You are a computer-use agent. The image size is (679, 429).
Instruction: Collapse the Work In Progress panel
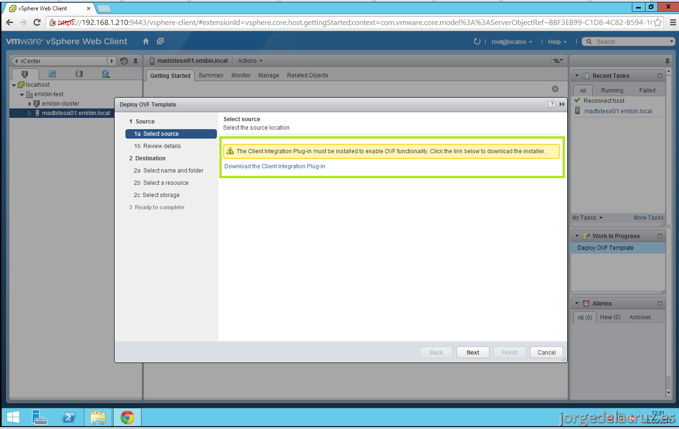577,236
